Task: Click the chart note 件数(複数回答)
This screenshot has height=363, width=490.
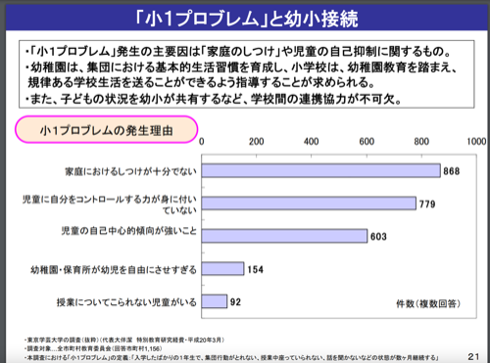Action: click(x=428, y=303)
